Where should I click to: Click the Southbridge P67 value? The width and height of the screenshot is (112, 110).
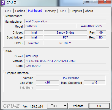click(x=65, y=37)
